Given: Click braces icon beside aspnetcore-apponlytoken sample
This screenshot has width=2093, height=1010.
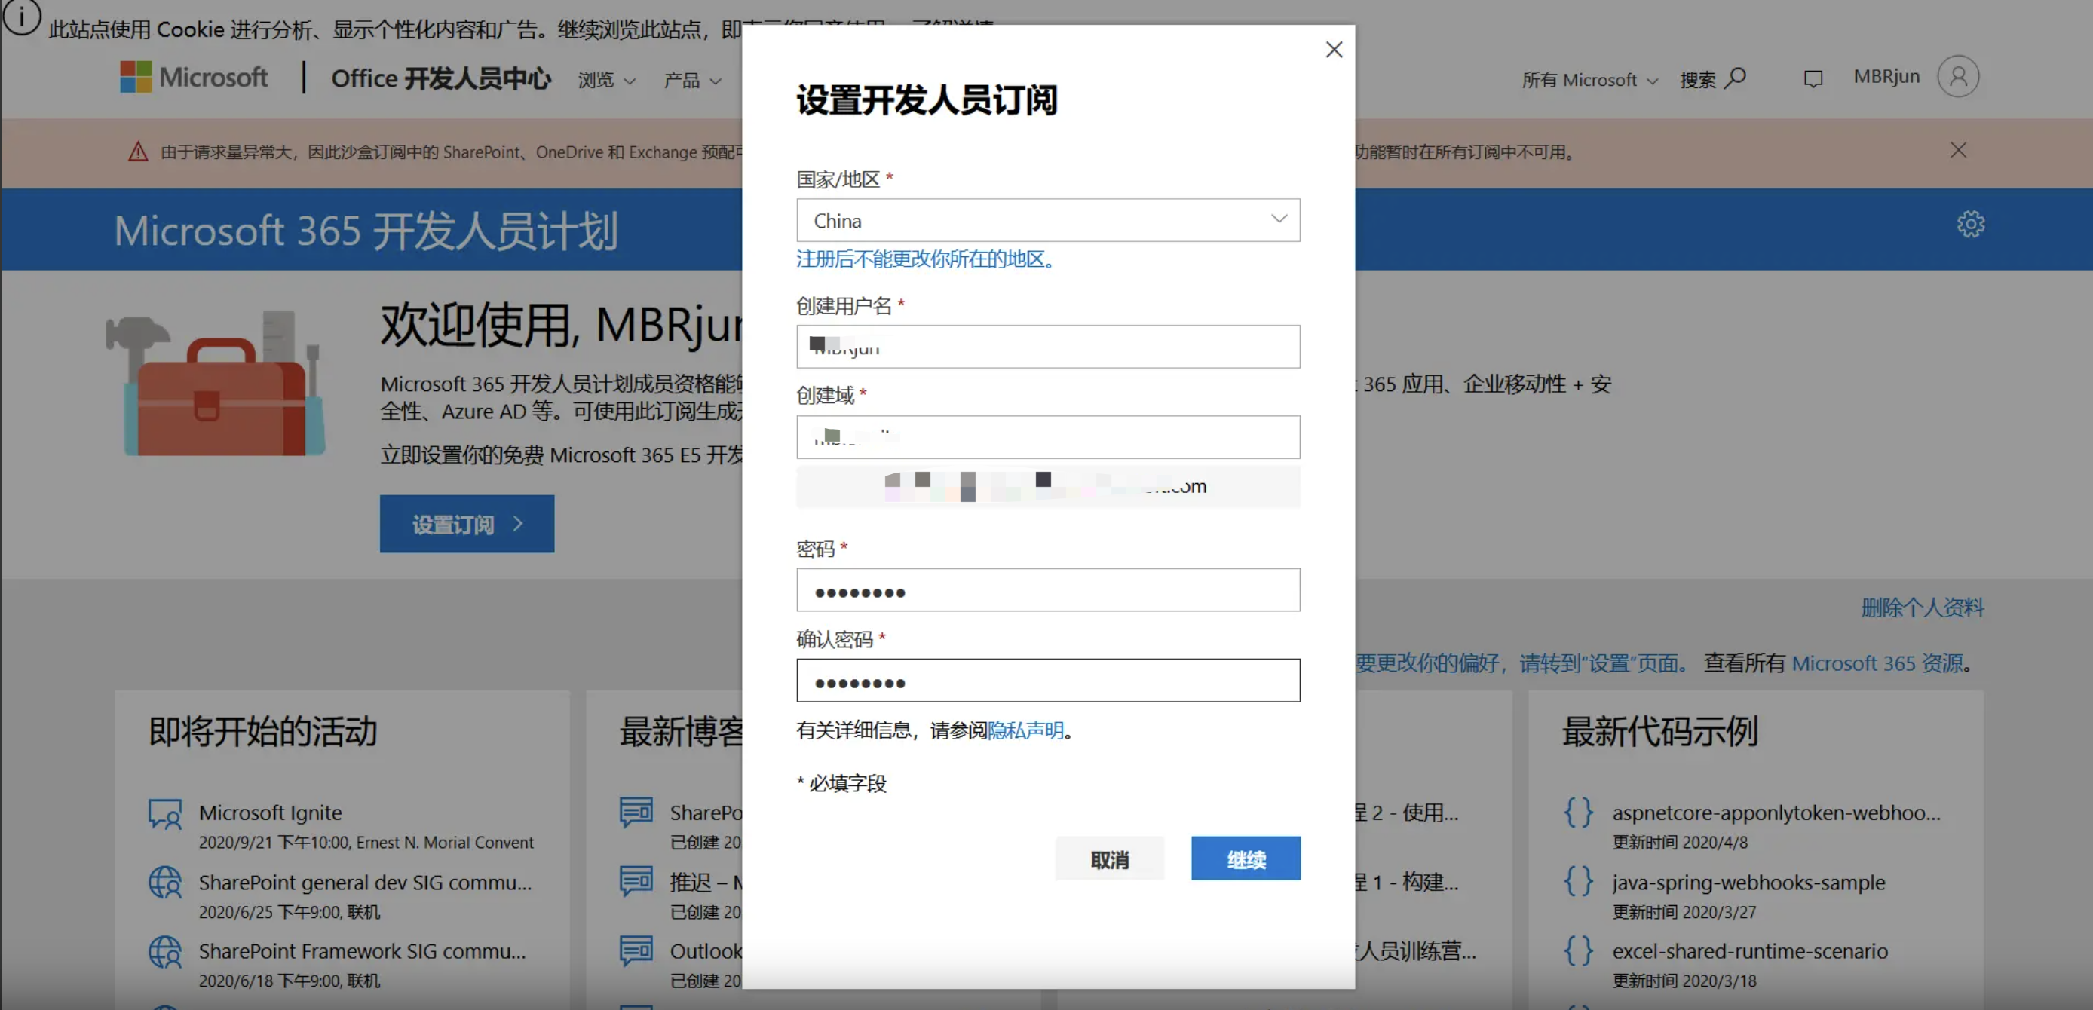Looking at the screenshot, I should (1578, 812).
